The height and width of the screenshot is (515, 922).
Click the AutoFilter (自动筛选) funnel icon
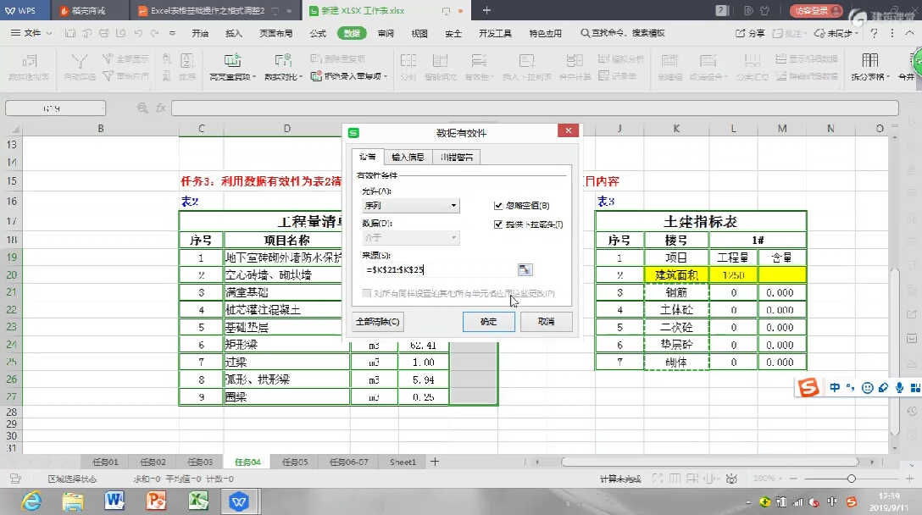pyautogui.click(x=80, y=60)
